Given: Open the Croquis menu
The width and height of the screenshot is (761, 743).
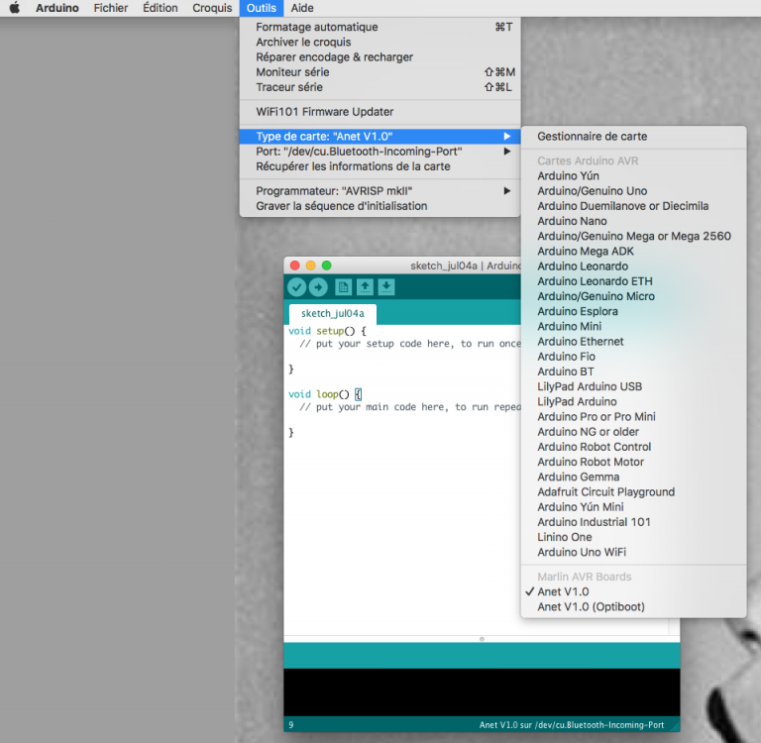Looking at the screenshot, I should (212, 8).
